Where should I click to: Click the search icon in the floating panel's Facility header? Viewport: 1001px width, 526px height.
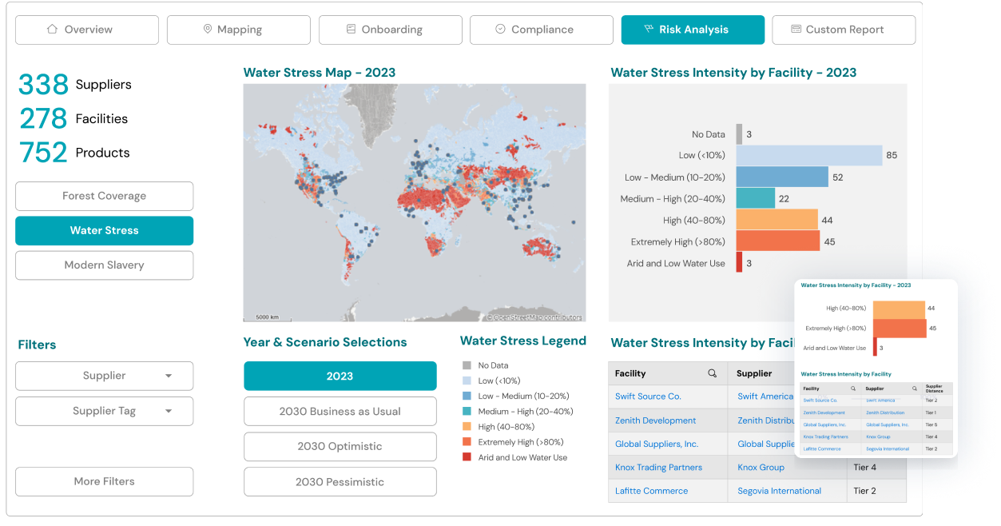(853, 389)
